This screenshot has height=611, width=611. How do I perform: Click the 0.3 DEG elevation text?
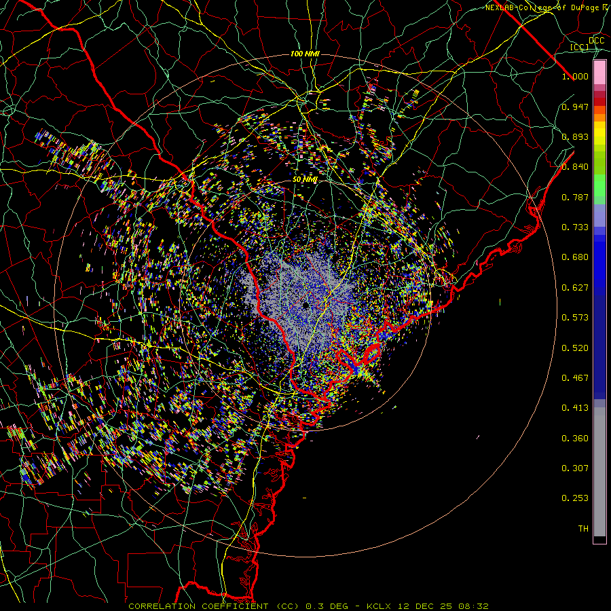click(x=327, y=606)
